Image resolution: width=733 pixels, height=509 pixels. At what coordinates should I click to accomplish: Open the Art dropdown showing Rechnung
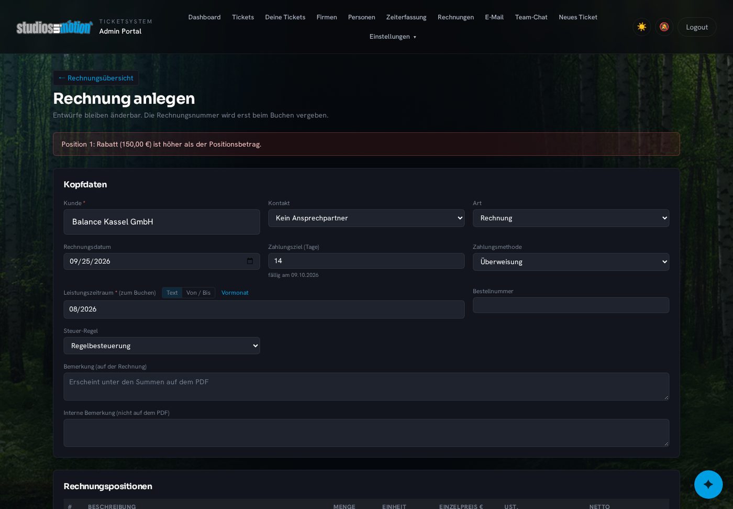coord(571,218)
